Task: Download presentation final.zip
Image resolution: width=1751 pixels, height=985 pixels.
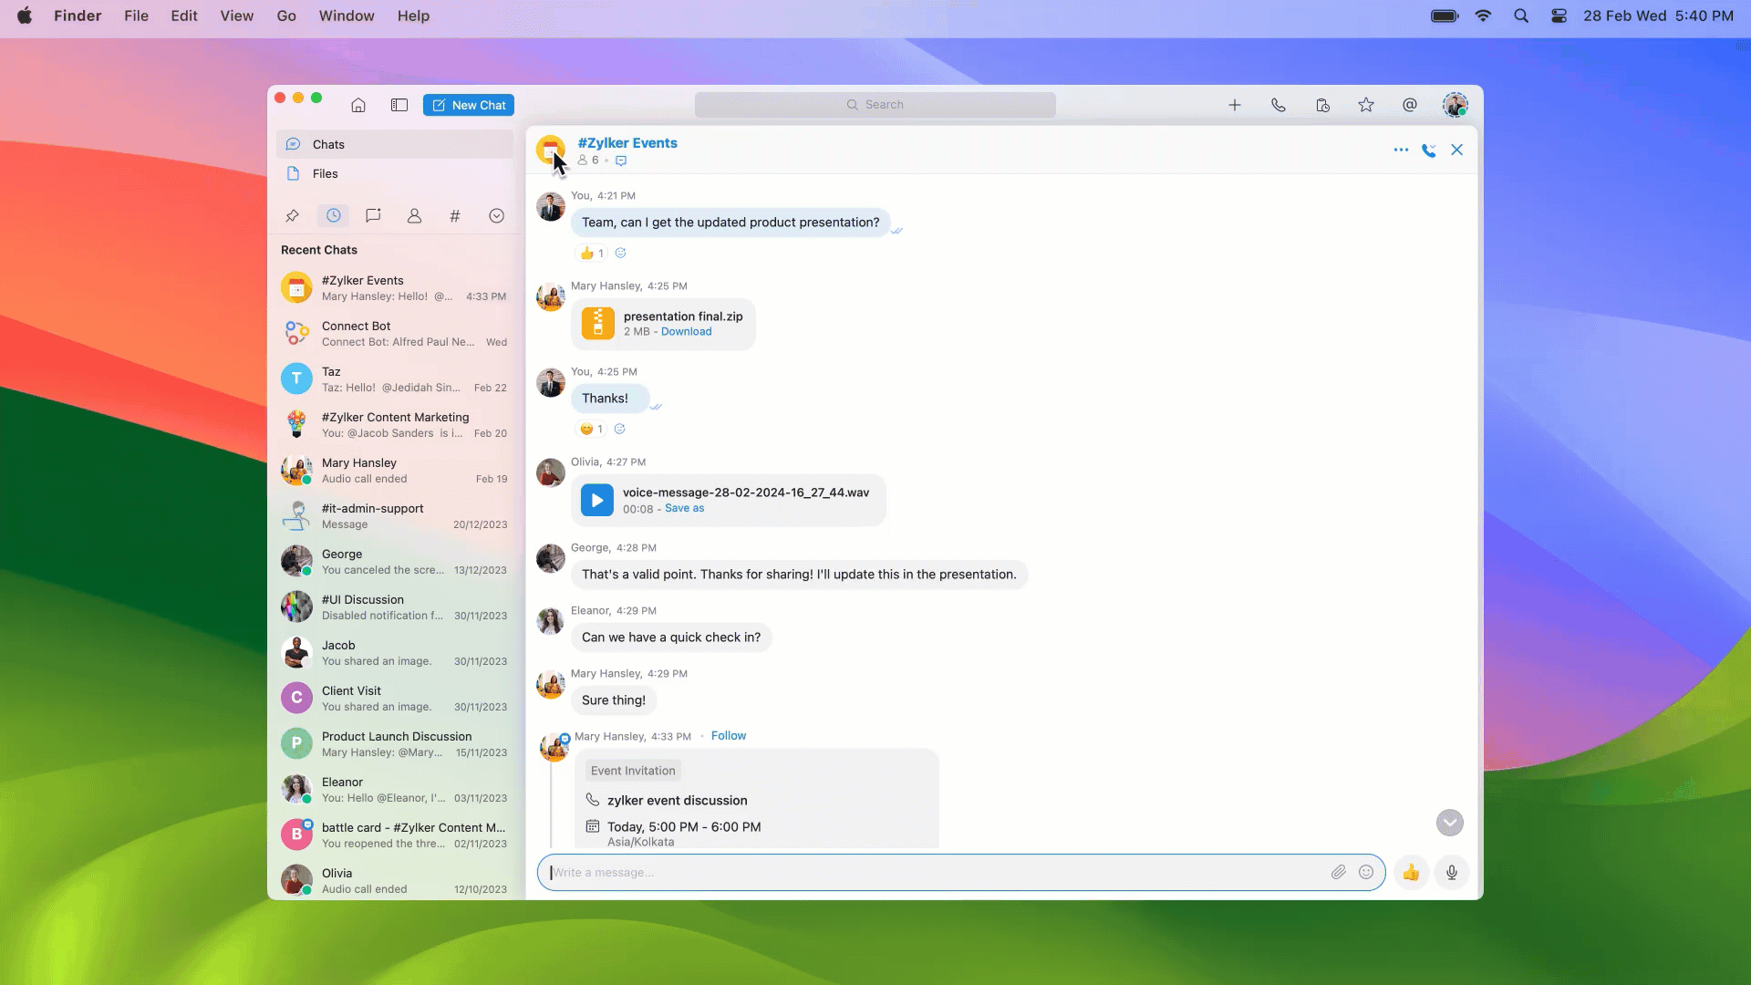Action: tap(686, 332)
